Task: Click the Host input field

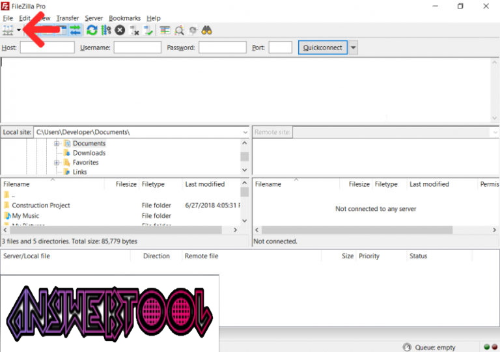Action: click(47, 47)
